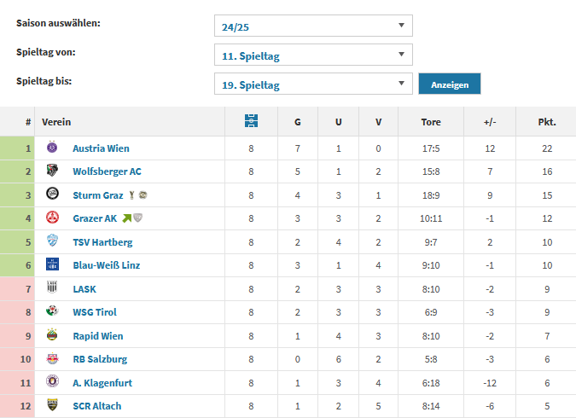Click the TSV Hartberg club crest

[x=52, y=241]
